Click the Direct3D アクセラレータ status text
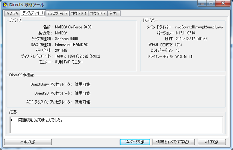This screenshot has width=233, height=150. click(82, 93)
